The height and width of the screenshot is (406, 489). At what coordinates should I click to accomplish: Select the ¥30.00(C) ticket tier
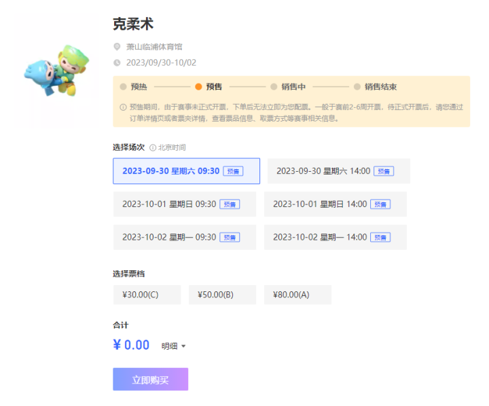click(x=147, y=295)
